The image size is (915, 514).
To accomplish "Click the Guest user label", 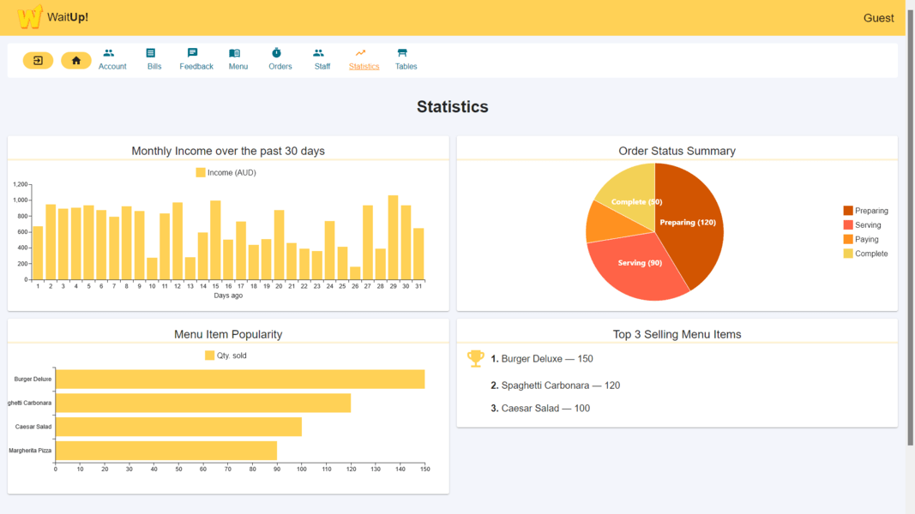I will [878, 18].
